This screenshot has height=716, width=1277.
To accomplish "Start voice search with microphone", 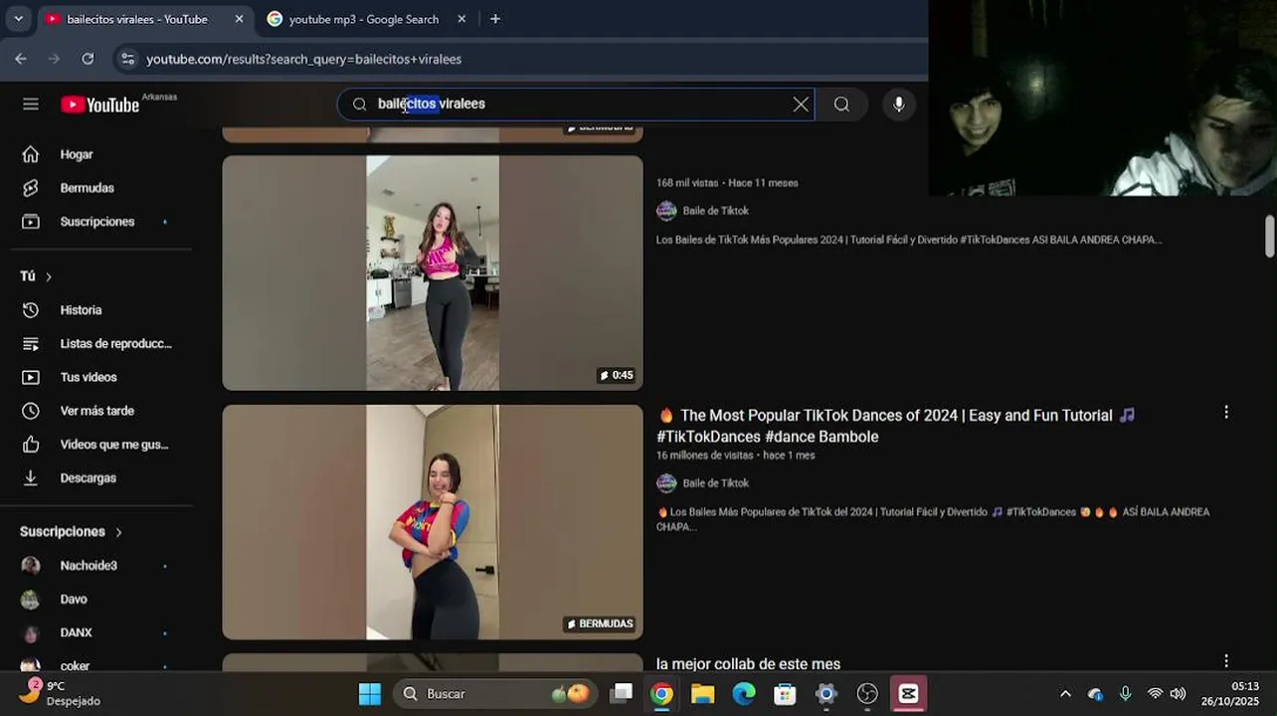I will pyautogui.click(x=898, y=104).
